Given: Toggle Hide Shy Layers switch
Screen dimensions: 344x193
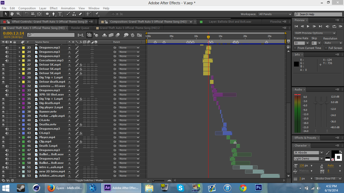Looking at the screenshot, I should coord(104,35).
